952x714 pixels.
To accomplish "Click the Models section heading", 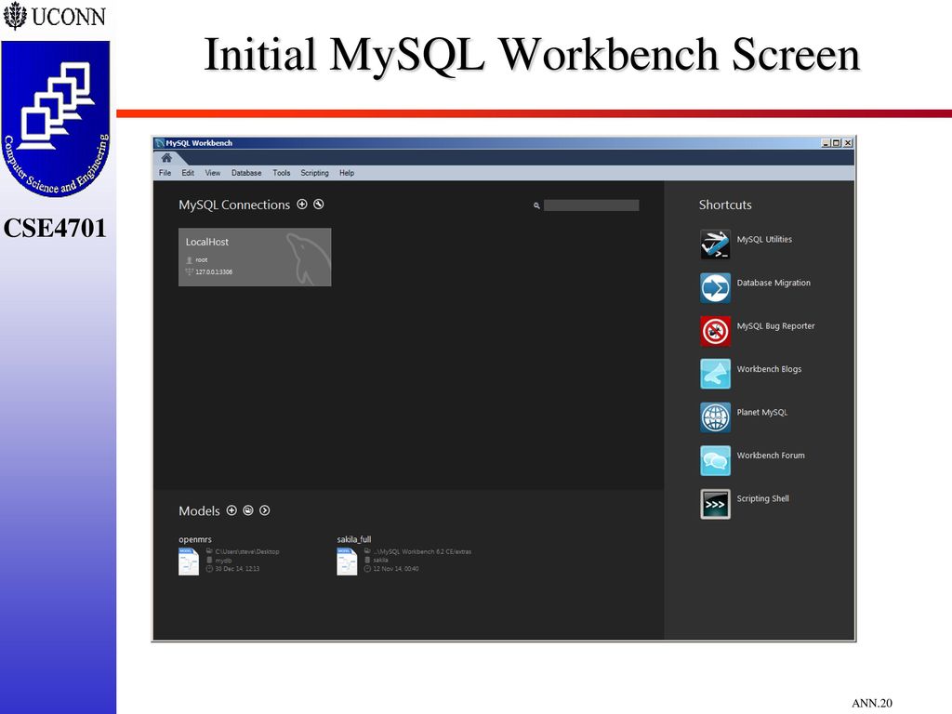I will 199,511.
